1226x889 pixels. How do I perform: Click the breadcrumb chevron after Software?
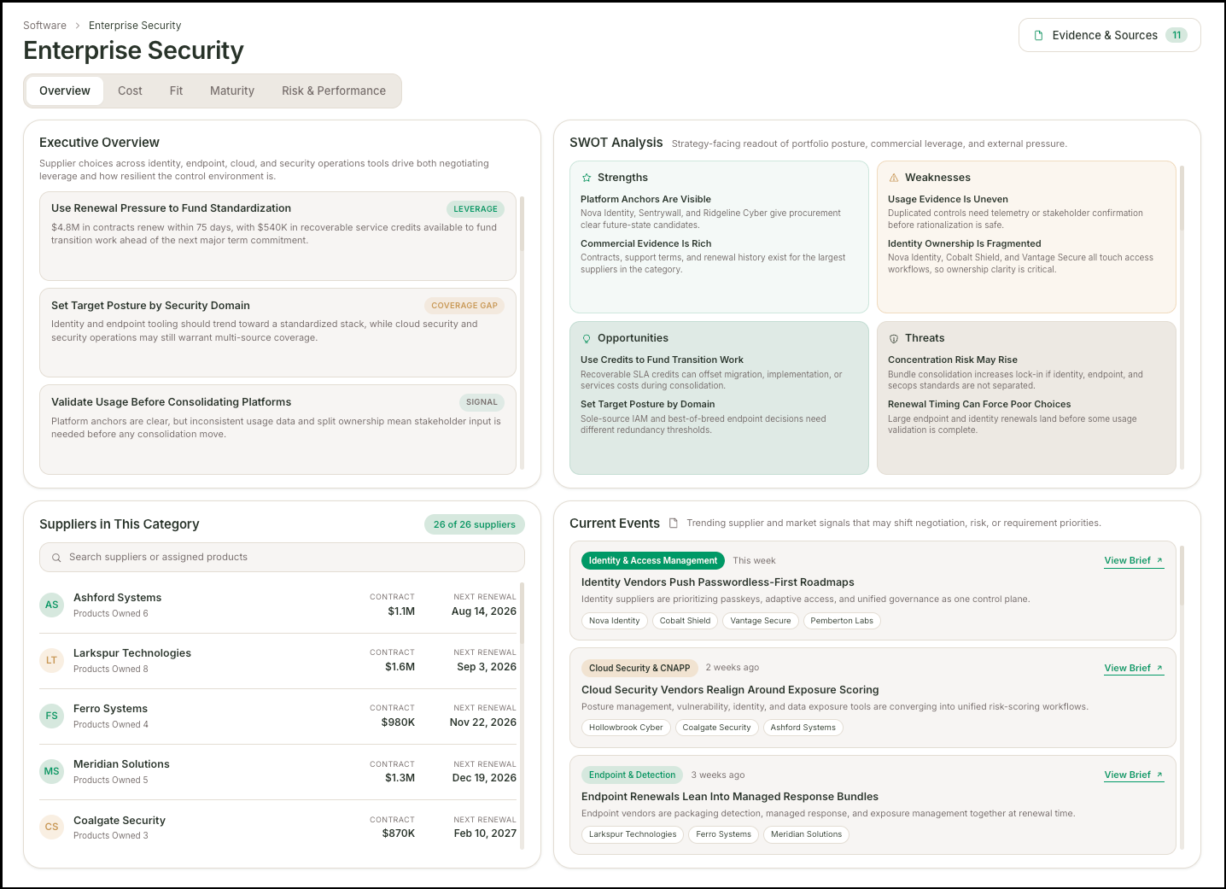click(78, 26)
